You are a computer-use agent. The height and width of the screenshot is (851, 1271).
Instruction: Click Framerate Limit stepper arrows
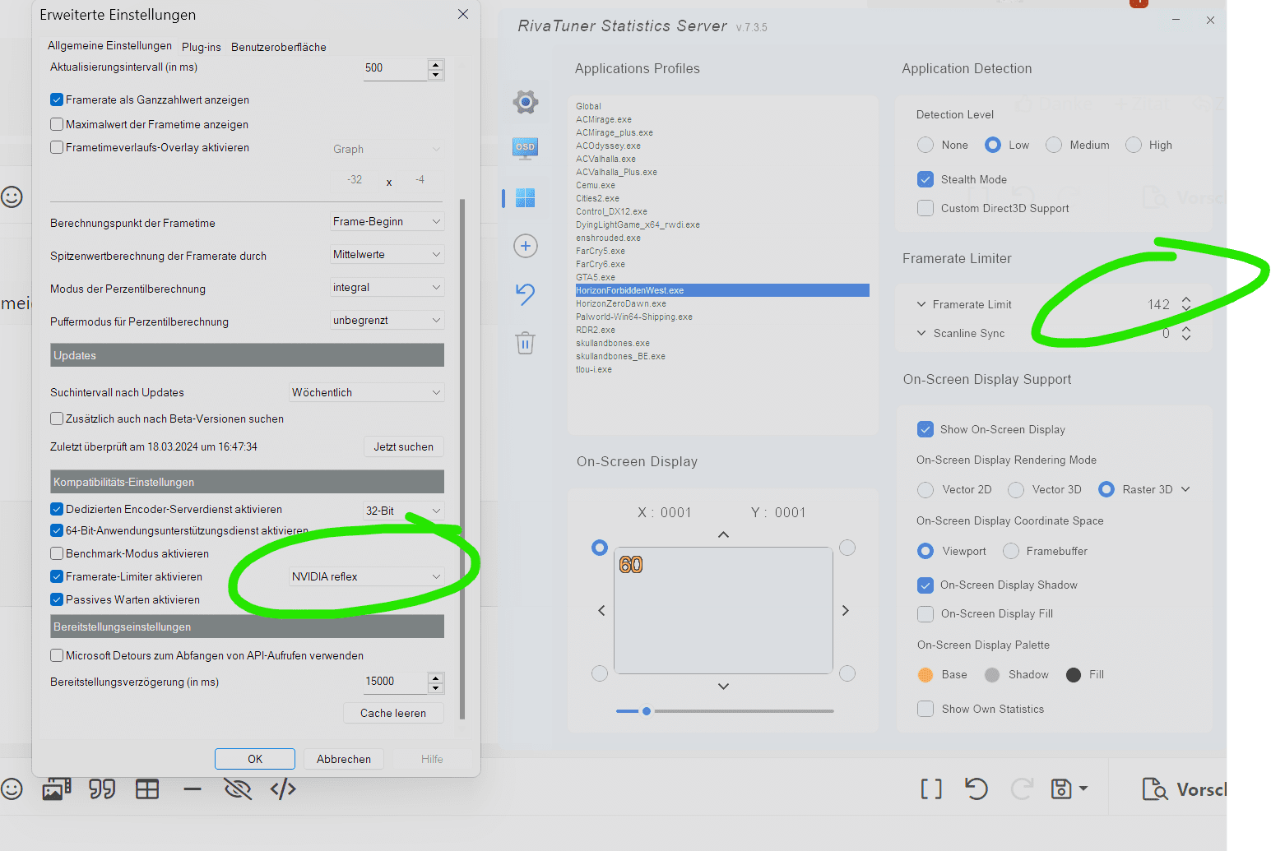[1186, 304]
